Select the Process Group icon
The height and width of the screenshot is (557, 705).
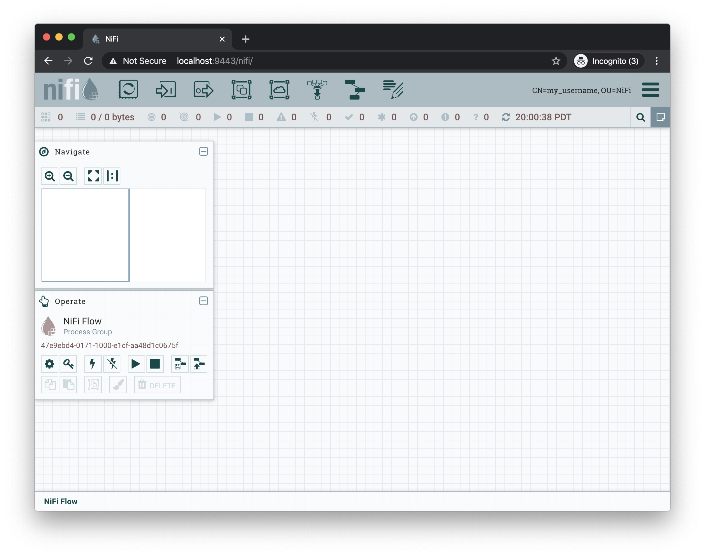point(241,89)
